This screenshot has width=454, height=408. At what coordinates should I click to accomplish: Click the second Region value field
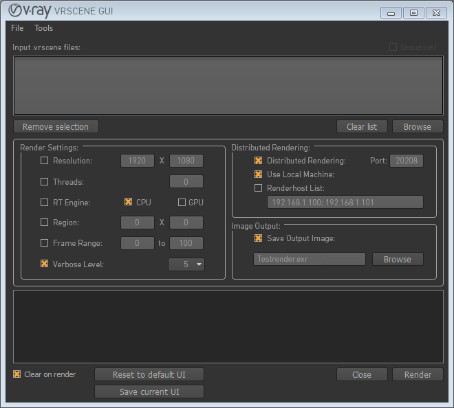coord(186,223)
